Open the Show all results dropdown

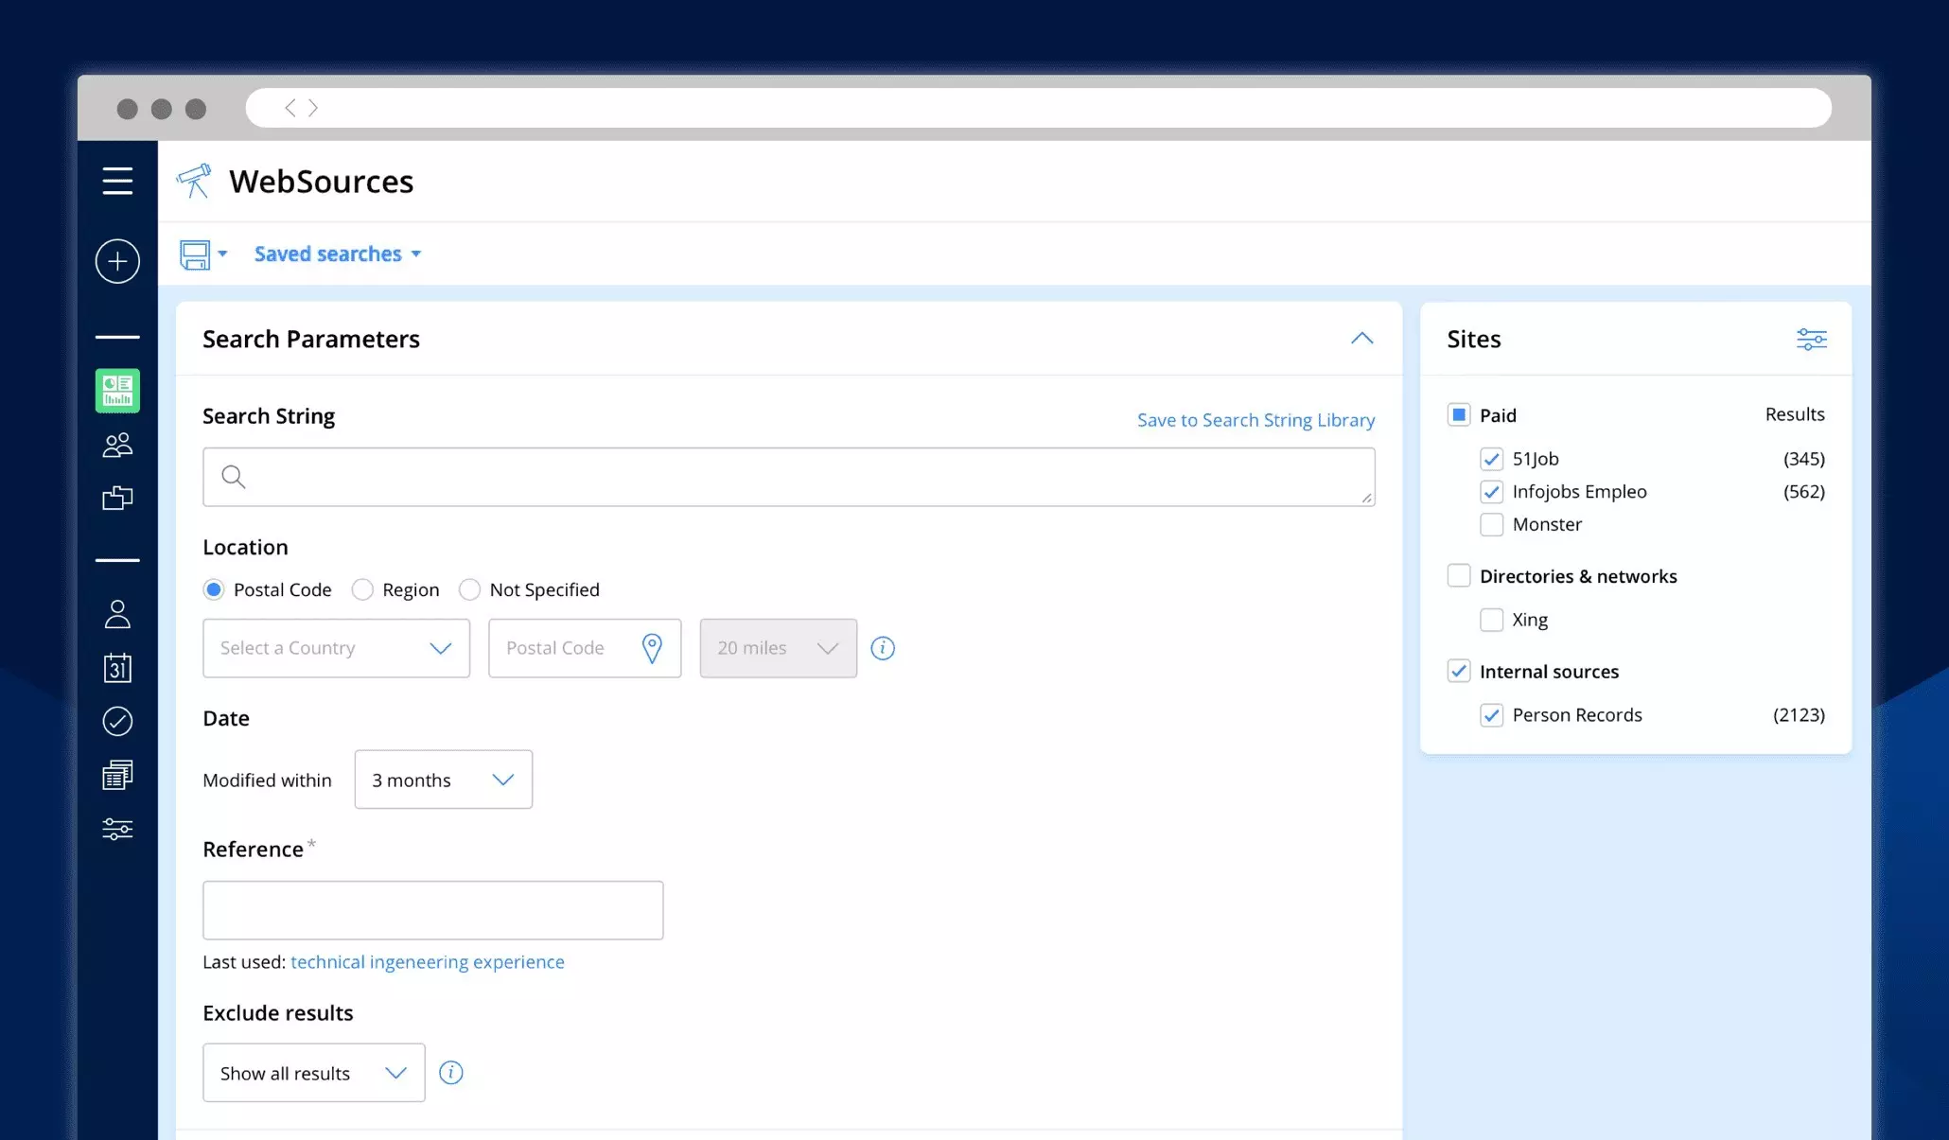[x=313, y=1073]
